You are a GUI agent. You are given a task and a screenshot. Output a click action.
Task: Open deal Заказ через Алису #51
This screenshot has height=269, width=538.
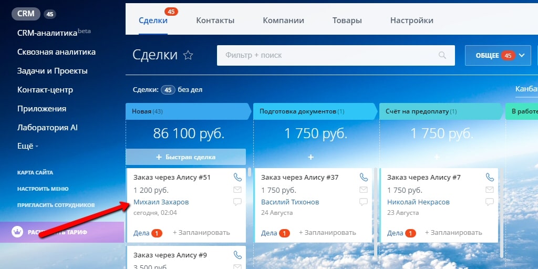(172, 178)
